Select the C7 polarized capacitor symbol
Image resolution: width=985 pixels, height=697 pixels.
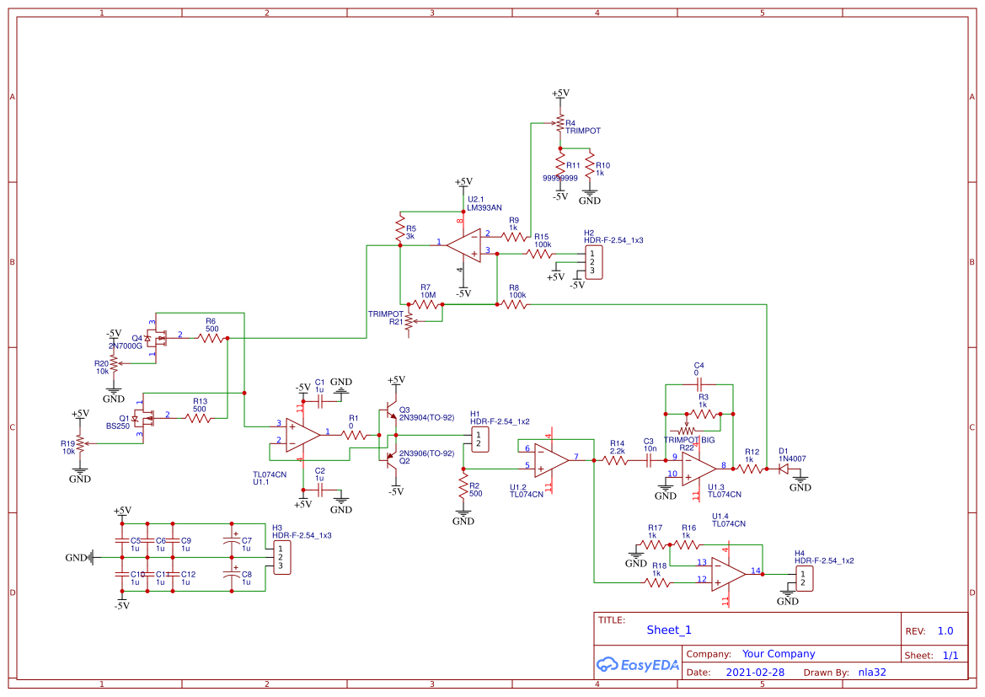(232, 540)
